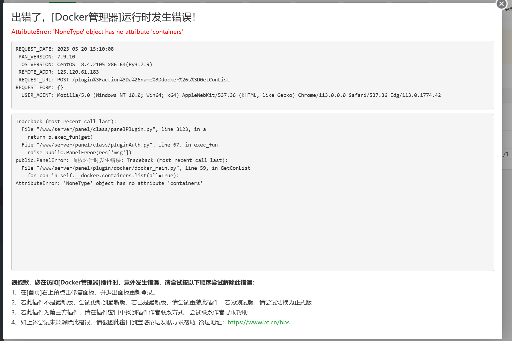Select the PAN_VERSION 7.9.10 line
This screenshot has width=512, height=341.
point(47,57)
